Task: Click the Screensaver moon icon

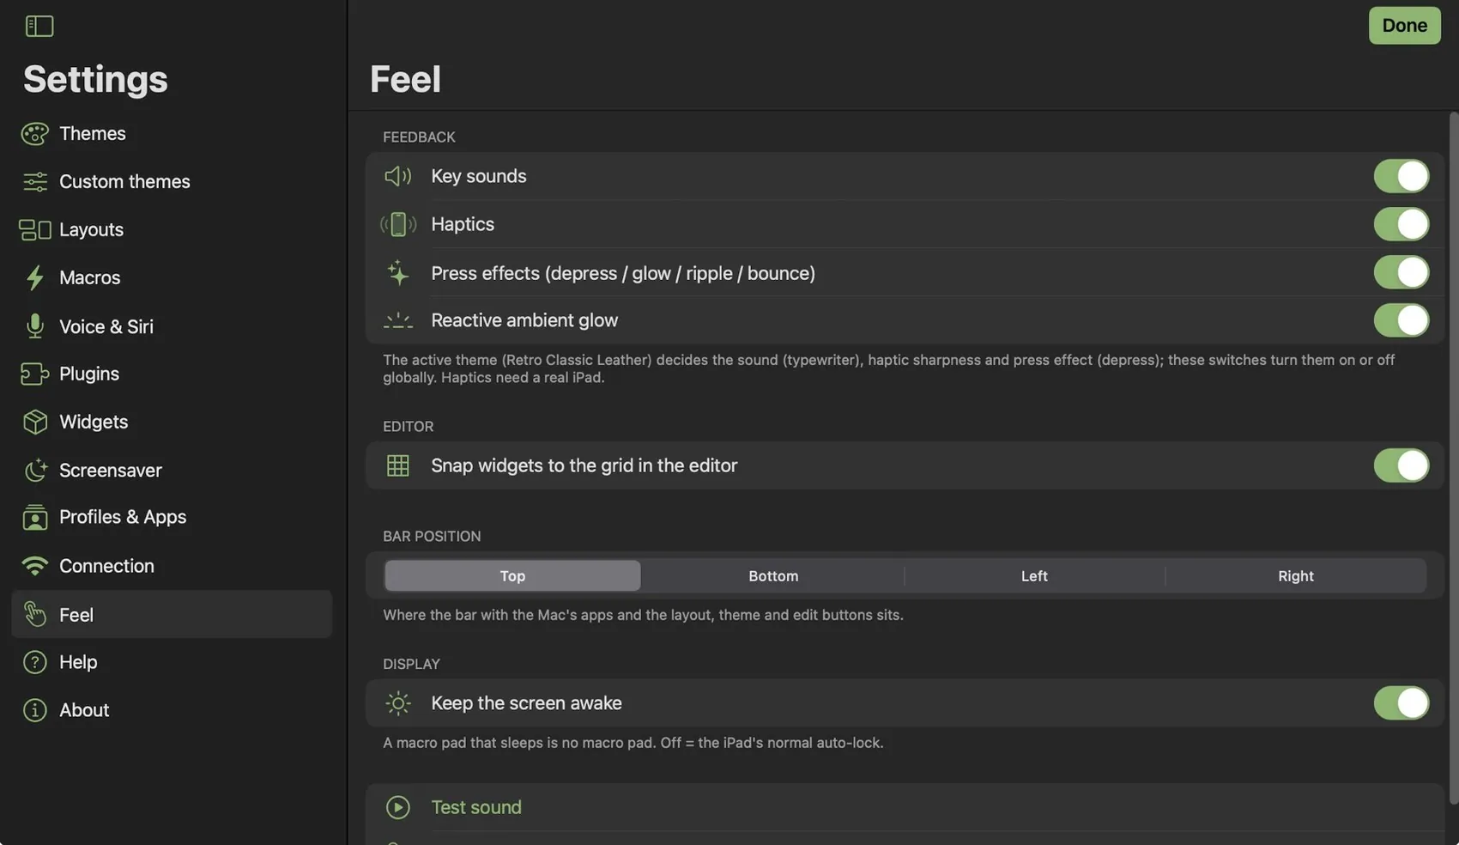Action: click(x=35, y=470)
